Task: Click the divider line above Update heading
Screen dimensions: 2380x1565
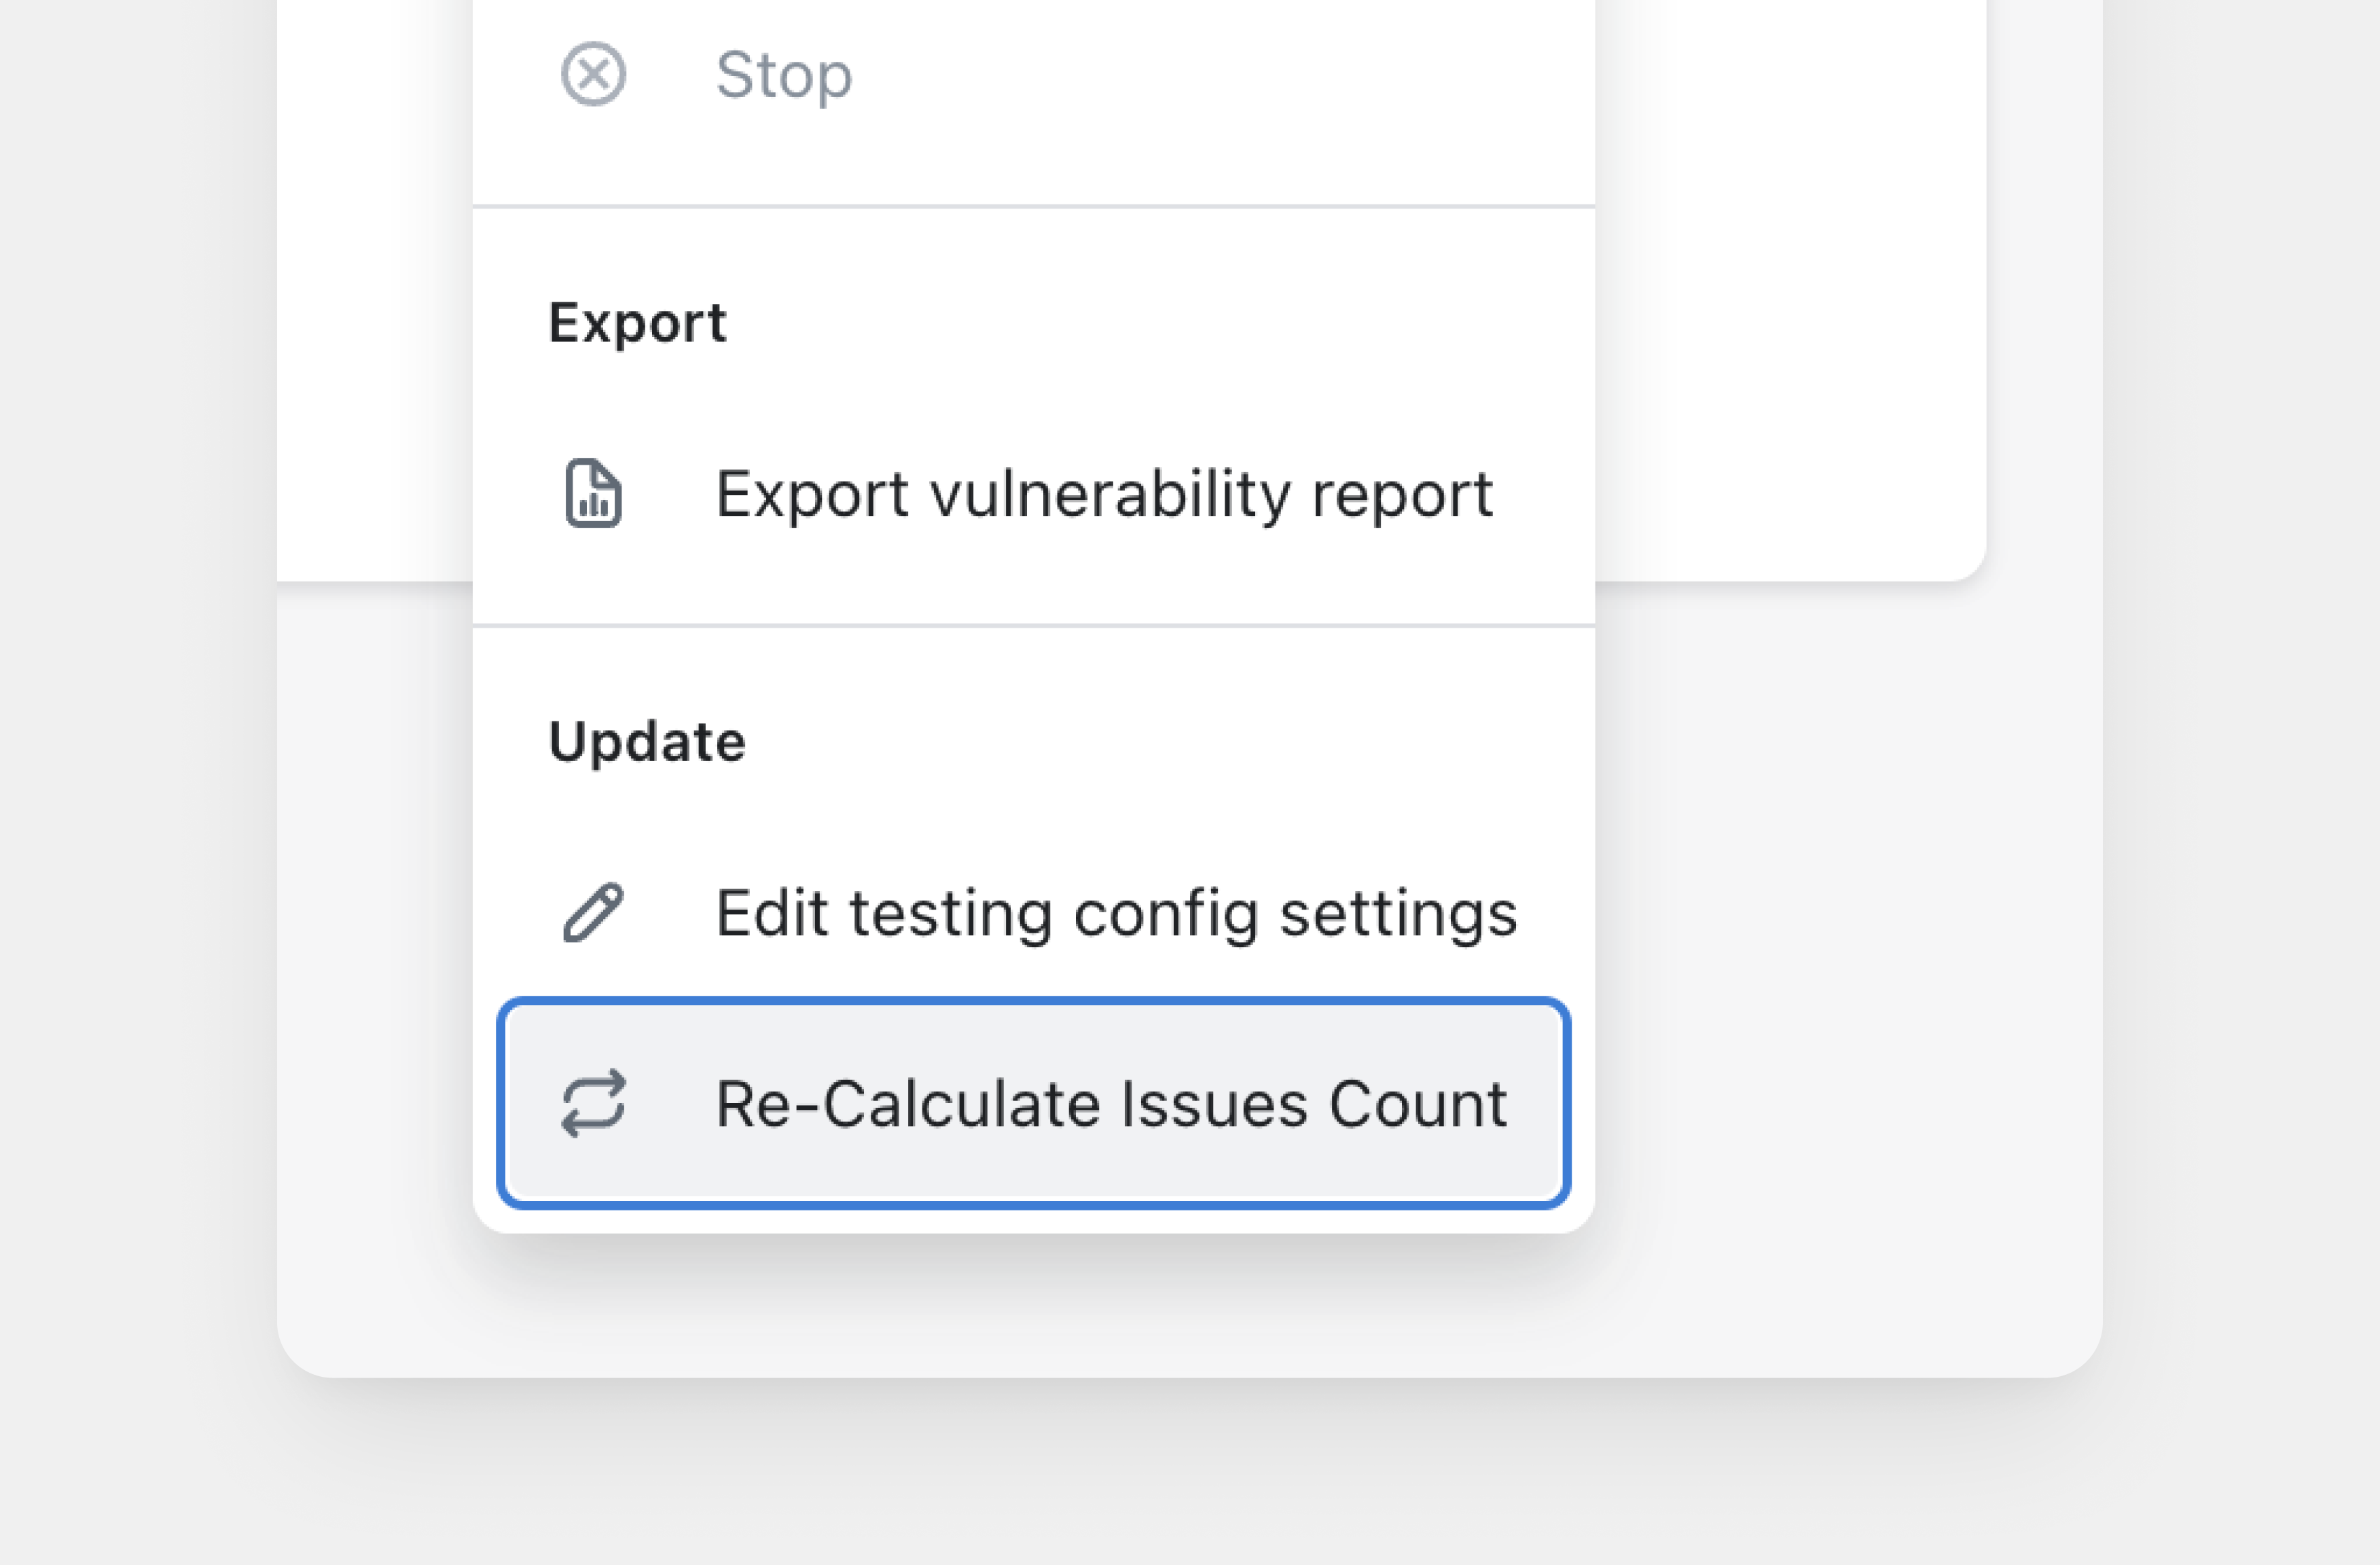Action: 1033,626
